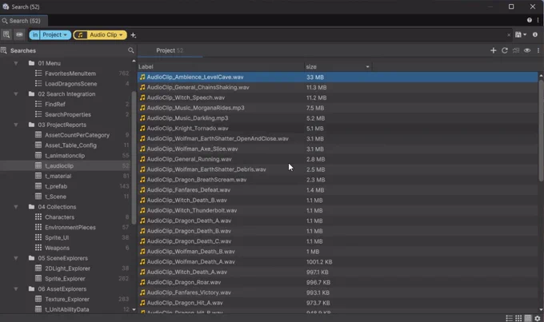The width and height of the screenshot is (544, 322).
Task: Add a new table column with plus
Action: 494,50
